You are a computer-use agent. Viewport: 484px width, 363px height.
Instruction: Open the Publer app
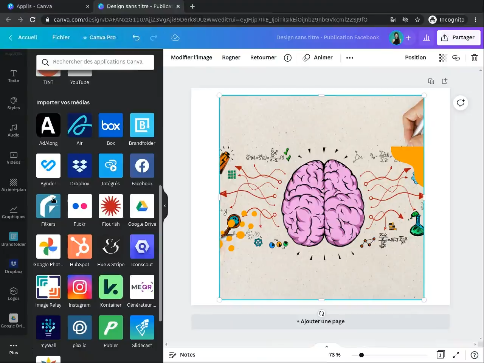111,327
